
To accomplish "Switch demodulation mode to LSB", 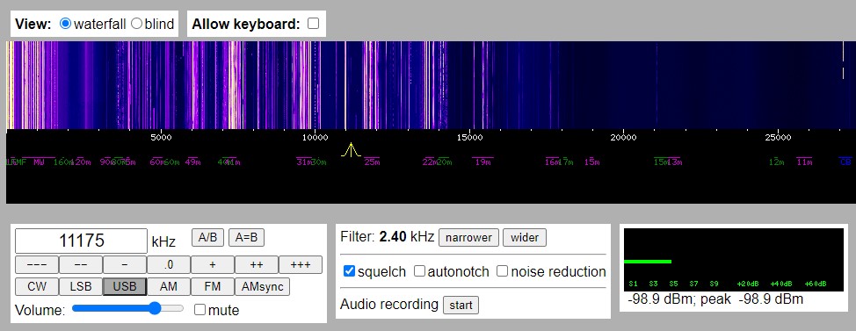I will 81,286.
